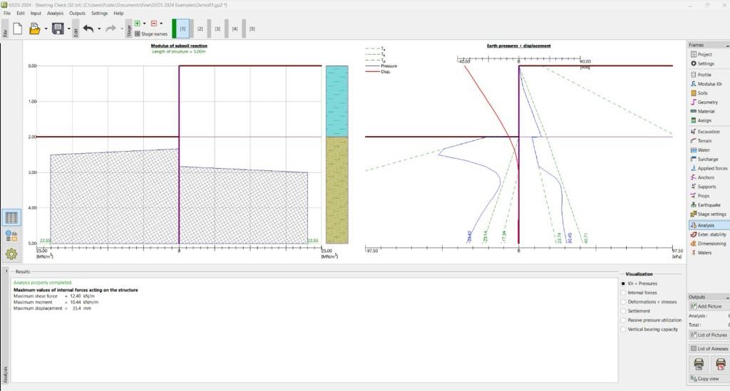Open the Anchors frame

(x=706, y=177)
